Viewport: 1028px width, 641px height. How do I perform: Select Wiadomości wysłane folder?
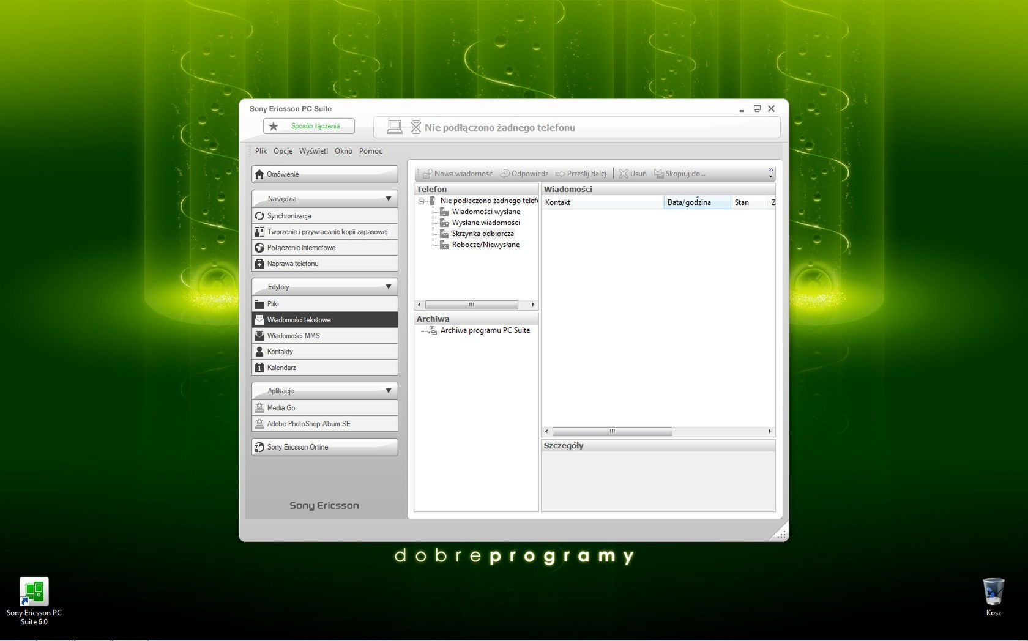[486, 212]
